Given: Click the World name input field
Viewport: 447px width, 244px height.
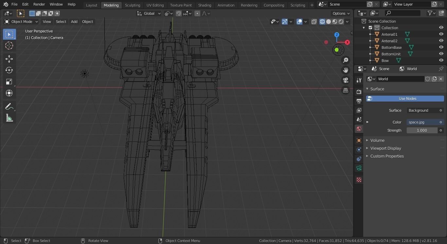Looking at the screenshot, I should pyautogui.click(x=401, y=79).
